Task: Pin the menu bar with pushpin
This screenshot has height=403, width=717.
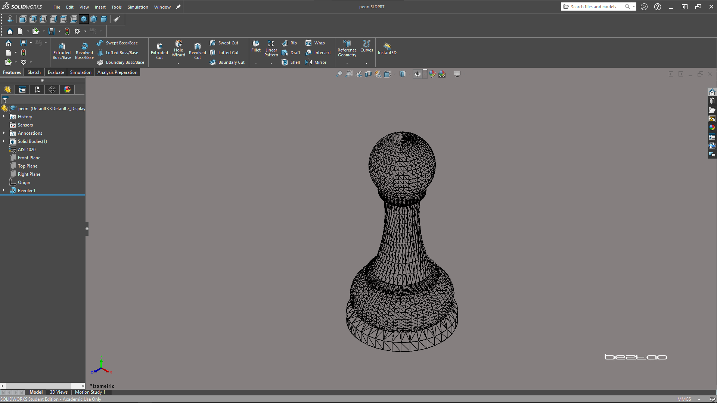Action: coord(179,7)
